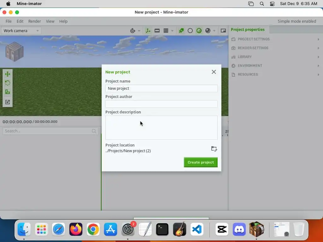Open the Help menu
323x242 pixels.
pos(63,21)
